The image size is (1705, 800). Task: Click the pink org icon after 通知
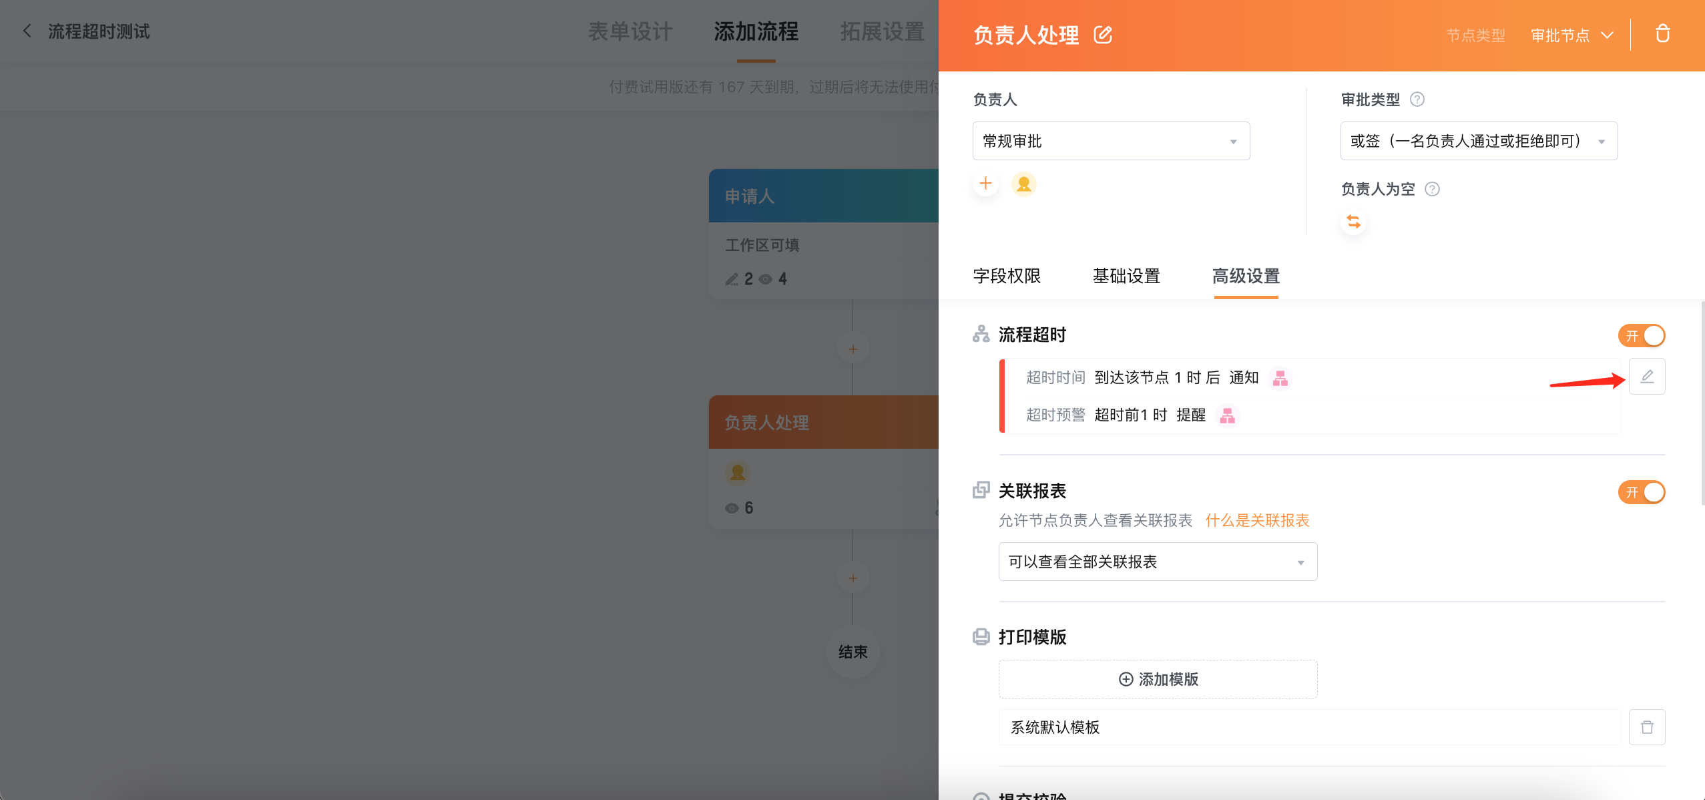pyautogui.click(x=1280, y=378)
